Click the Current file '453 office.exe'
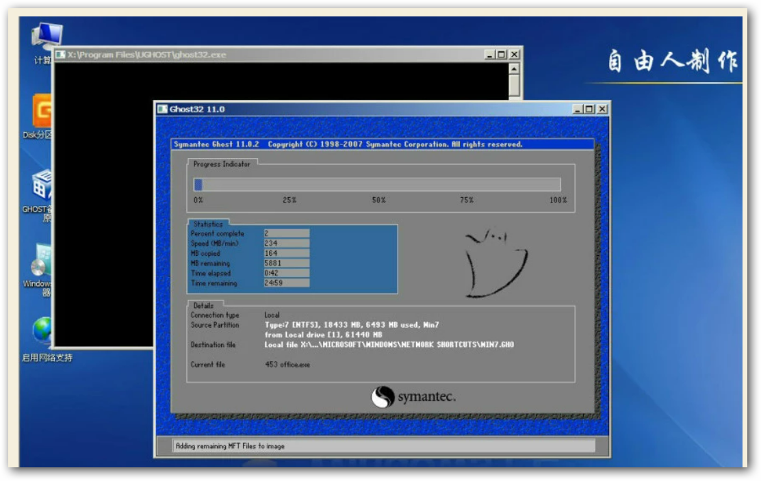 (x=287, y=365)
